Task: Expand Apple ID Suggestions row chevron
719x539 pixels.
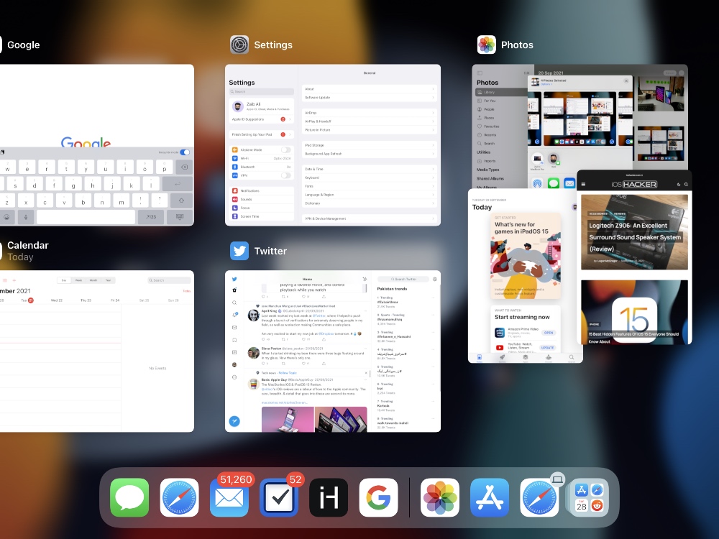Action: click(x=290, y=119)
